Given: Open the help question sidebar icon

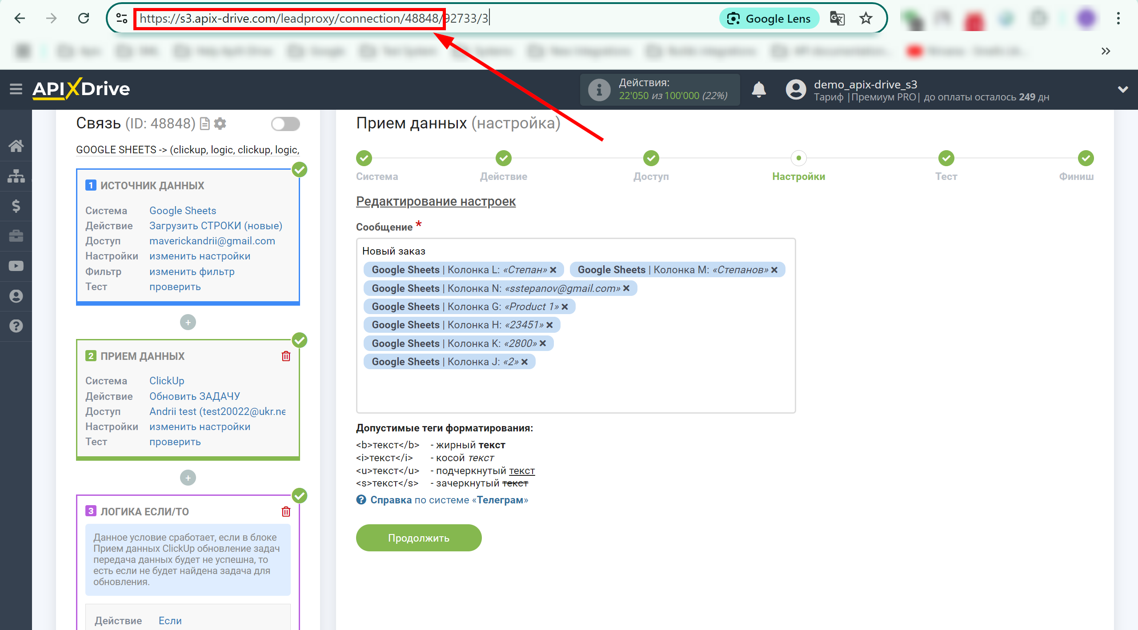Looking at the screenshot, I should (16, 326).
